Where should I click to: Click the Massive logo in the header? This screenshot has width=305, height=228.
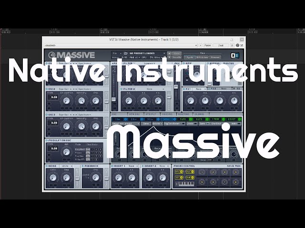click(71, 55)
